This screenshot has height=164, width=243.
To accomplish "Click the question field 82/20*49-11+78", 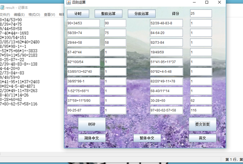I will coord(166,81).
